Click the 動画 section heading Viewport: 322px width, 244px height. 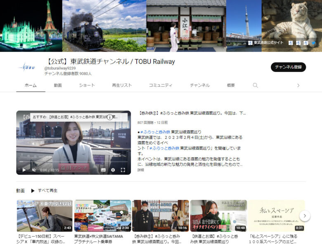click(x=20, y=191)
